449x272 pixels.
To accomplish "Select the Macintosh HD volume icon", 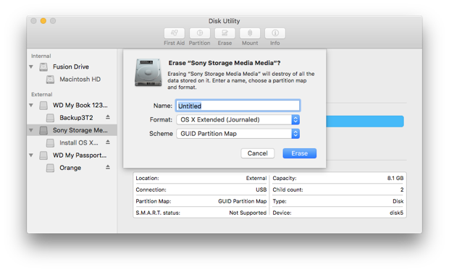I will 50,80.
